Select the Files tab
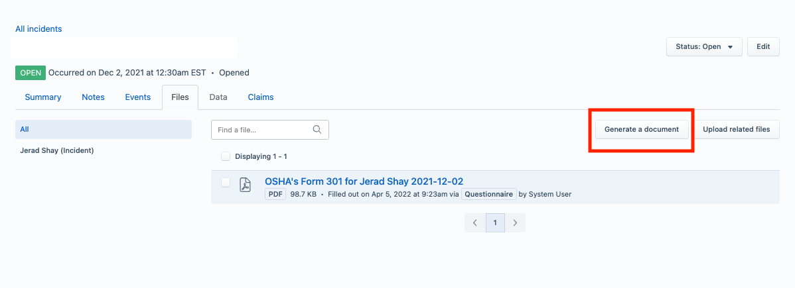Image resolution: width=795 pixels, height=288 pixels. click(x=180, y=97)
